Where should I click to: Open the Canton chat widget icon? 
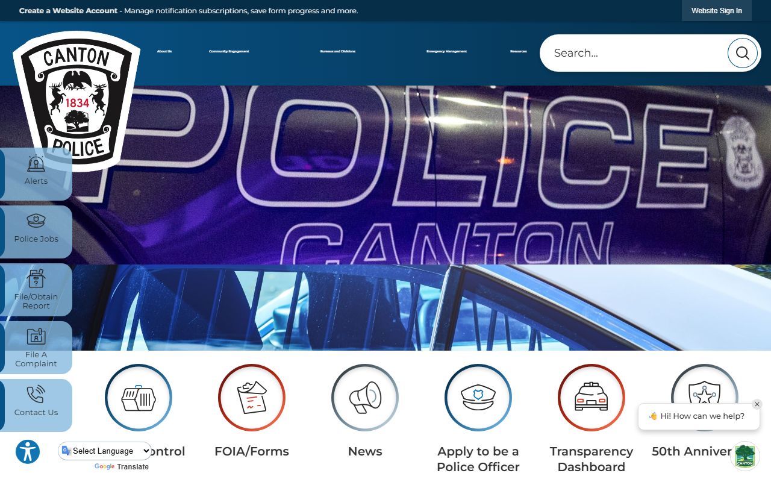click(745, 455)
